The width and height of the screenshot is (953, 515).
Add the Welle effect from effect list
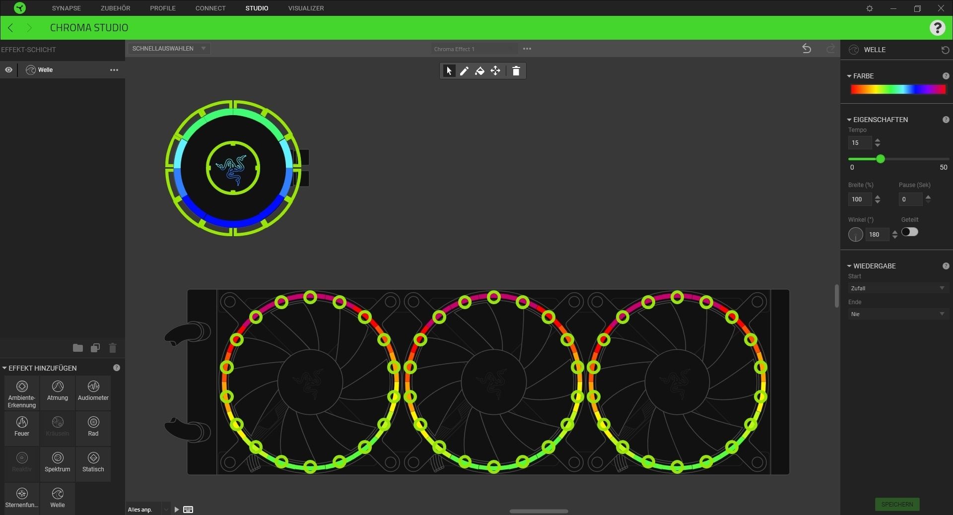click(58, 498)
